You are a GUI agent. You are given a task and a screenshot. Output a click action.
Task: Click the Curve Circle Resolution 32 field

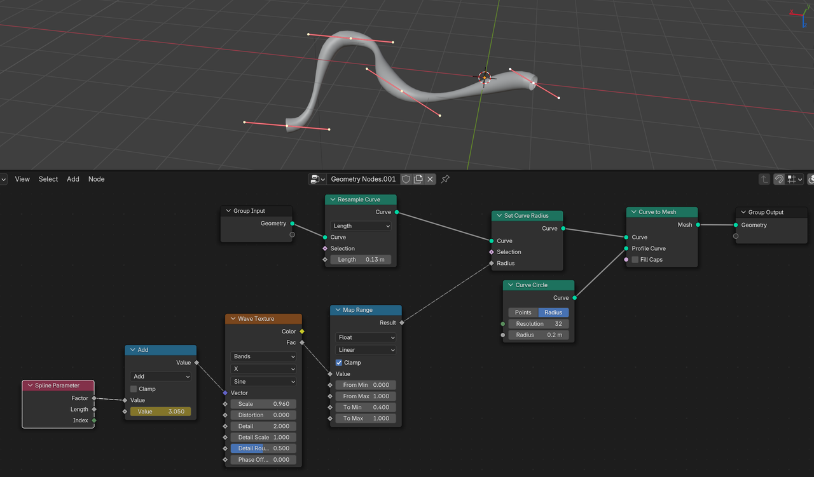click(x=539, y=324)
